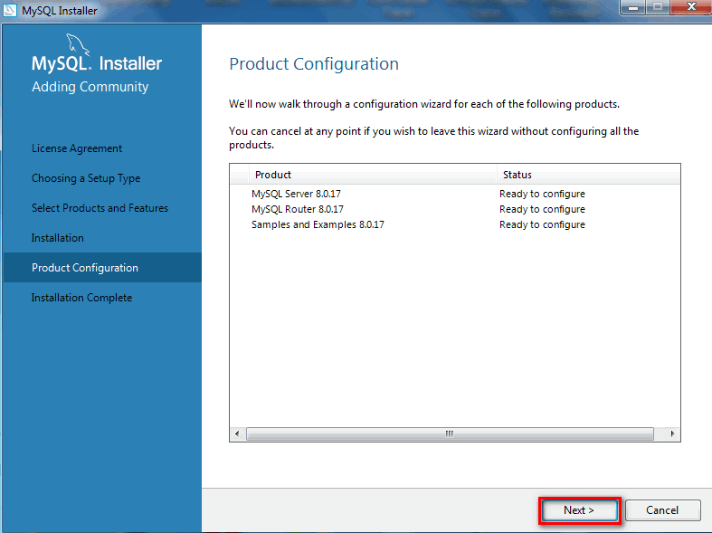Click the horizontal scrollbar left arrow
This screenshot has width=712, height=533.
point(237,433)
